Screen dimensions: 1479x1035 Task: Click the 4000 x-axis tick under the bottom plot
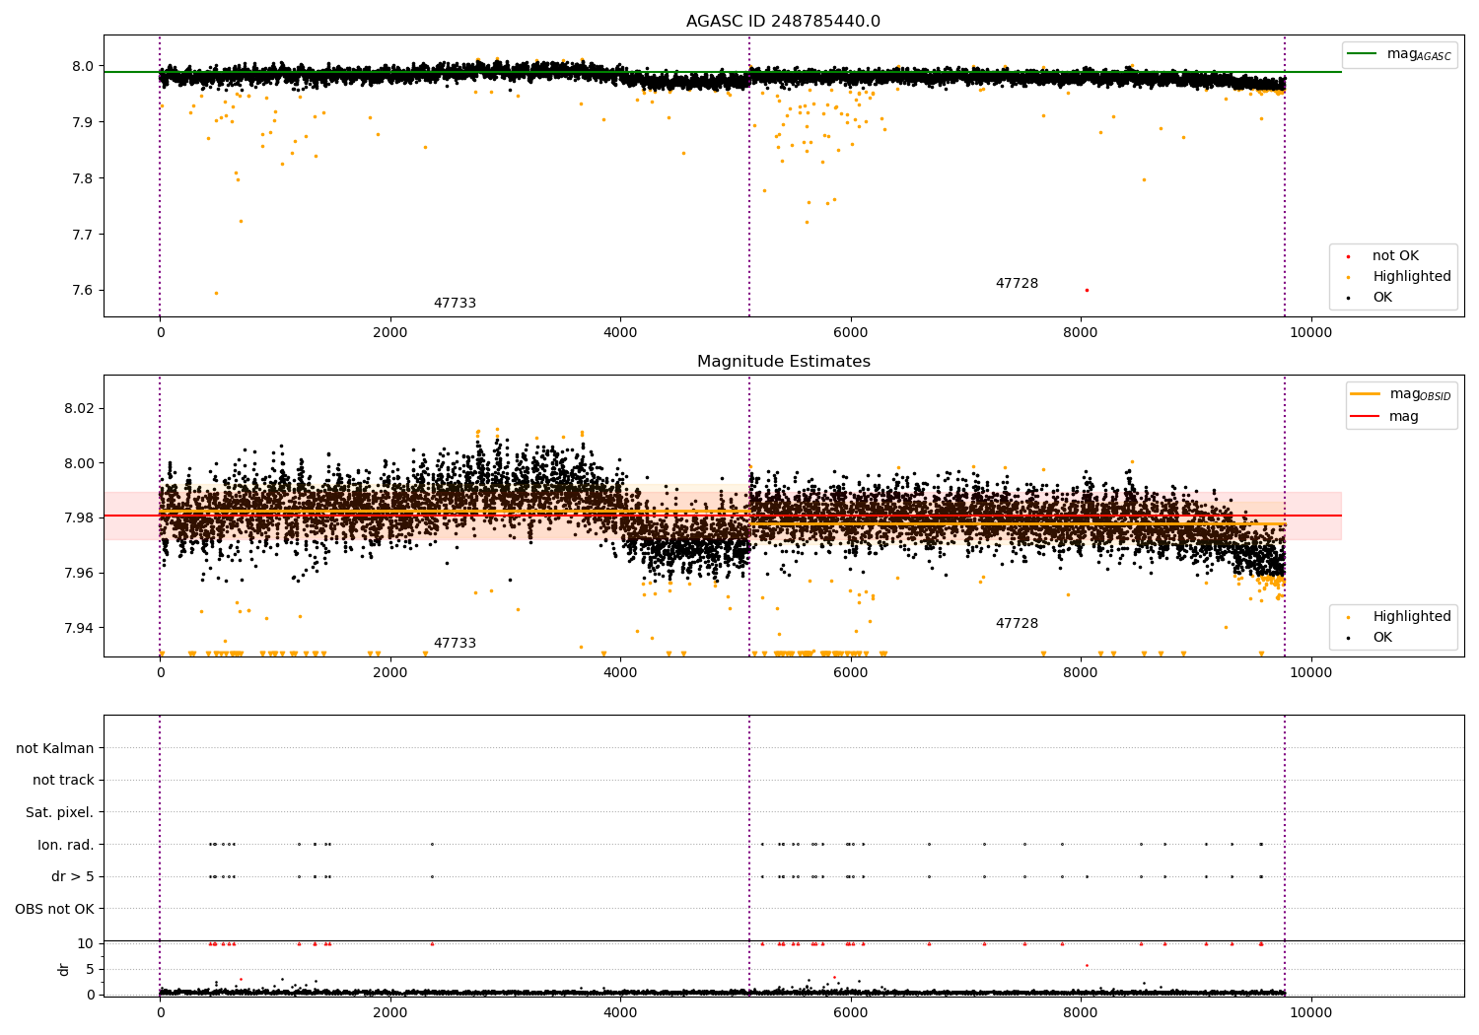pyautogui.click(x=620, y=1013)
